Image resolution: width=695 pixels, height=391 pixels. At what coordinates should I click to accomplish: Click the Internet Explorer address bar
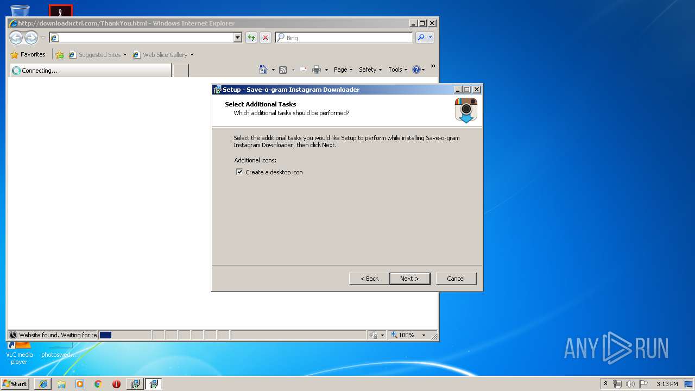[146, 37]
